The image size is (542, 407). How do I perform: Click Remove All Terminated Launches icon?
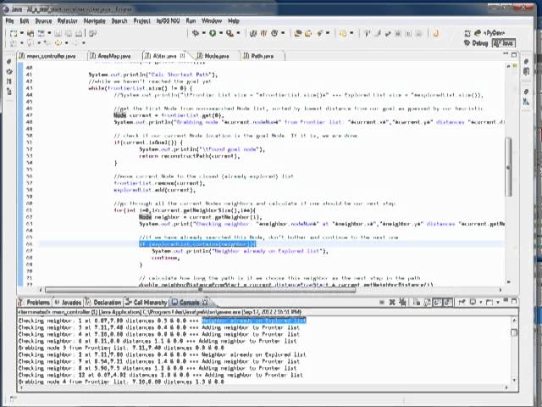click(x=402, y=303)
